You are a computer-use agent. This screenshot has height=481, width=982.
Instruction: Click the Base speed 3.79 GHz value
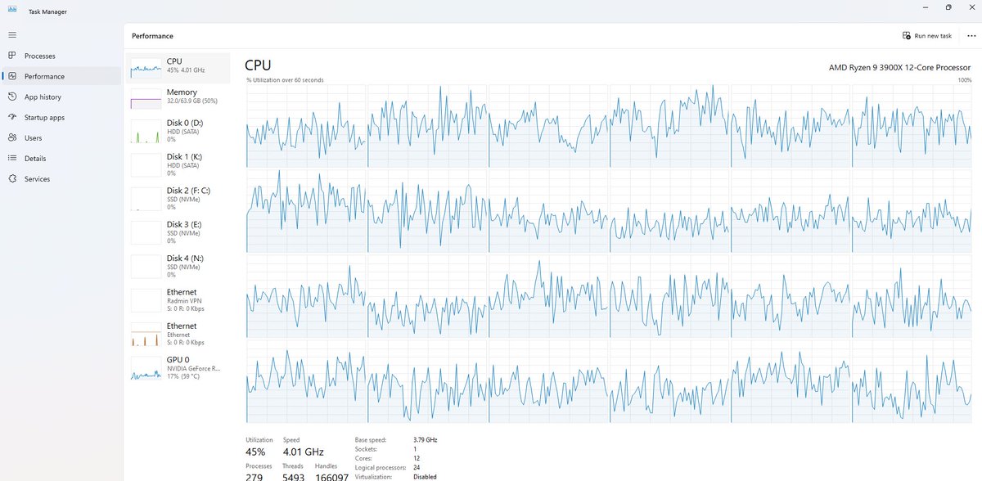[x=426, y=439]
